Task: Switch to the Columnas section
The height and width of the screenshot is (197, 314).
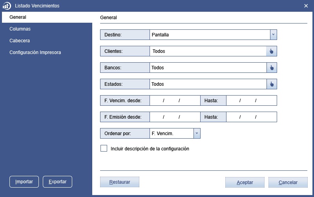Action: tap(20, 29)
